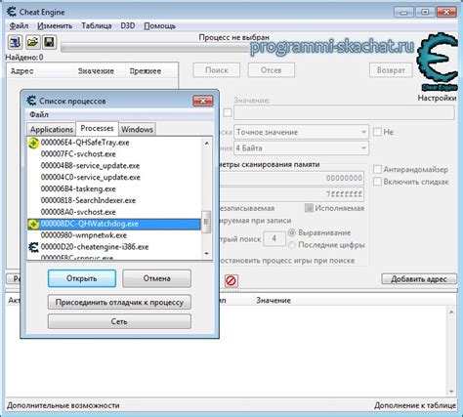Screen dimensions: 463x417
Task: Click the red prohibition icon
Action: (231, 280)
